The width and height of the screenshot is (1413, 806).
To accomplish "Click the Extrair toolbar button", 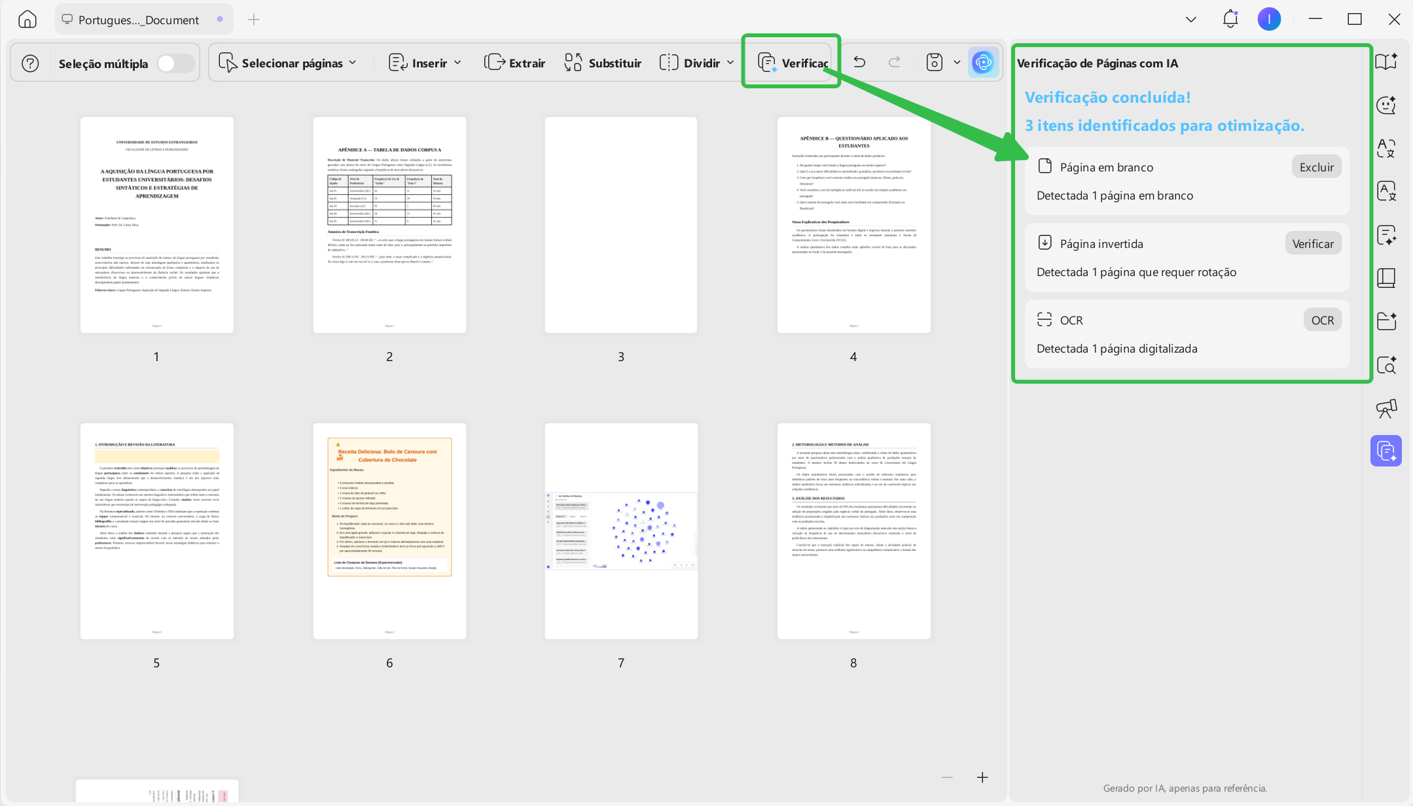I will click(514, 63).
